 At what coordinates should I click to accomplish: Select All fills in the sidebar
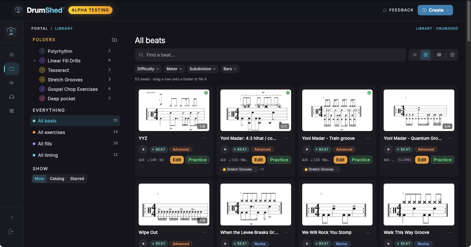(x=75, y=144)
